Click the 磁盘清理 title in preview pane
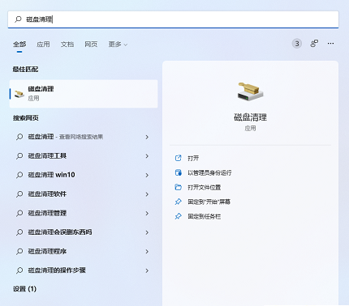This screenshot has height=306, width=349. click(x=250, y=117)
